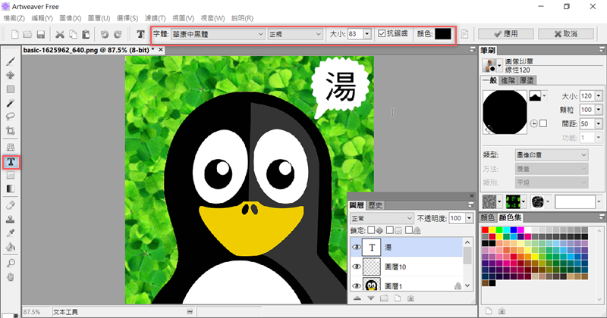Image resolution: width=607 pixels, height=318 pixels.
Task: Toggle the 抗鋸齒 anti-alias checkbox
Action: [x=382, y=34]
